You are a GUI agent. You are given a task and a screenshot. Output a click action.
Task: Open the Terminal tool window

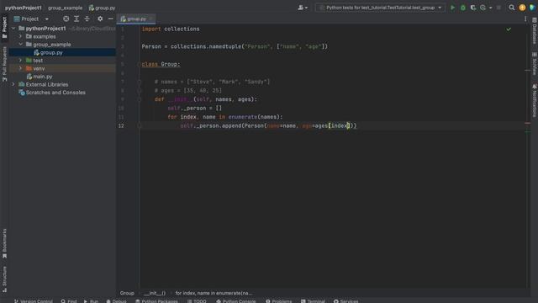313,301
